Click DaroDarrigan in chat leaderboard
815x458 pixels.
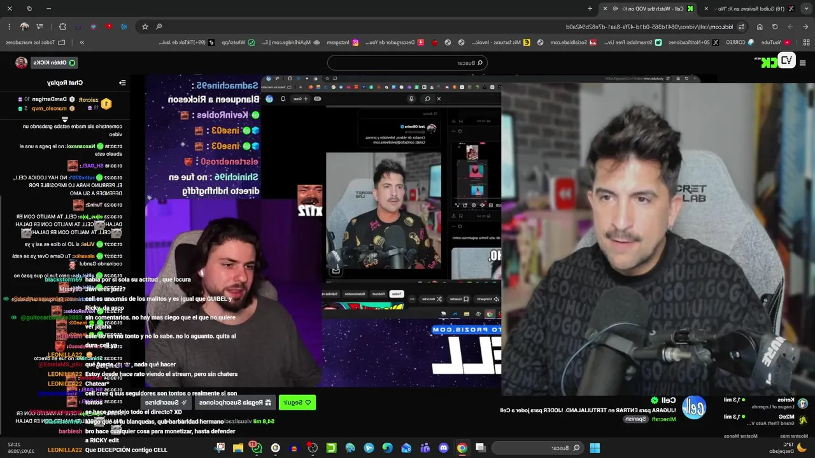[x=46, y=99]
